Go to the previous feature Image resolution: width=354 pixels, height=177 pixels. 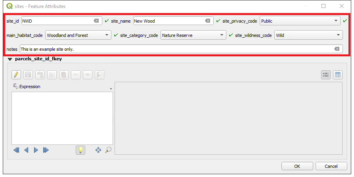click(26, 150)
